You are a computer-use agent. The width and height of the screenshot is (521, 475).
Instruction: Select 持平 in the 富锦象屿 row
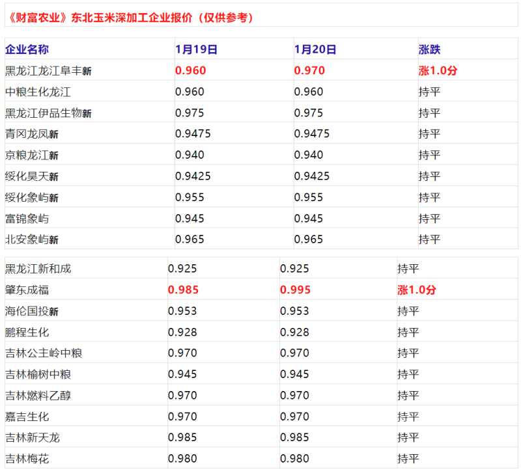click(x=429, y=218)
